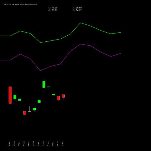151x151 pixels.
Task: Click the 09 Jan date label
Action: [x=29, y=144]
